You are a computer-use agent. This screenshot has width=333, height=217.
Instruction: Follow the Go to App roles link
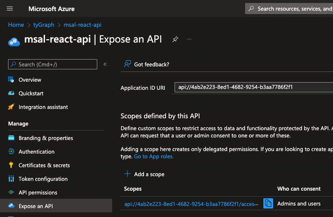(154, 157)
